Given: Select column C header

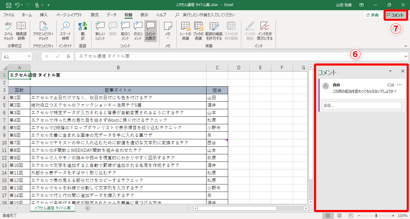Looking at the screenshot, I should (x=217, y=68).
